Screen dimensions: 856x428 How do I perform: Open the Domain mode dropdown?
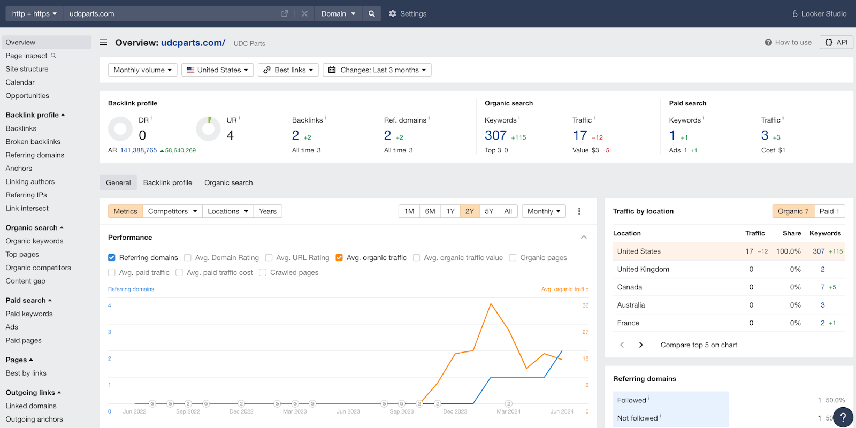pyautogui.click(x=338, y=14)
